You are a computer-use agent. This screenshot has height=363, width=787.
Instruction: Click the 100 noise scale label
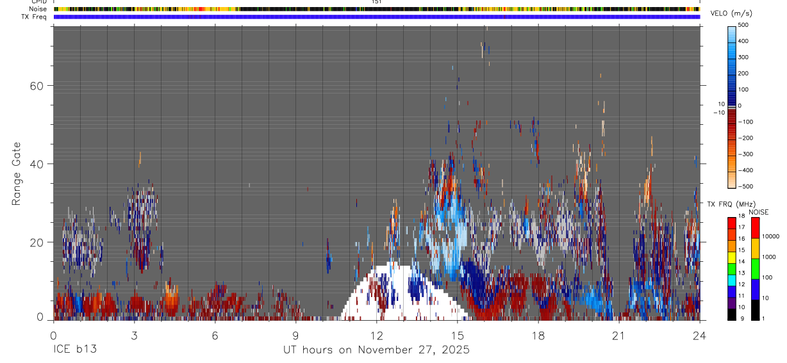(x=768, y=277)
